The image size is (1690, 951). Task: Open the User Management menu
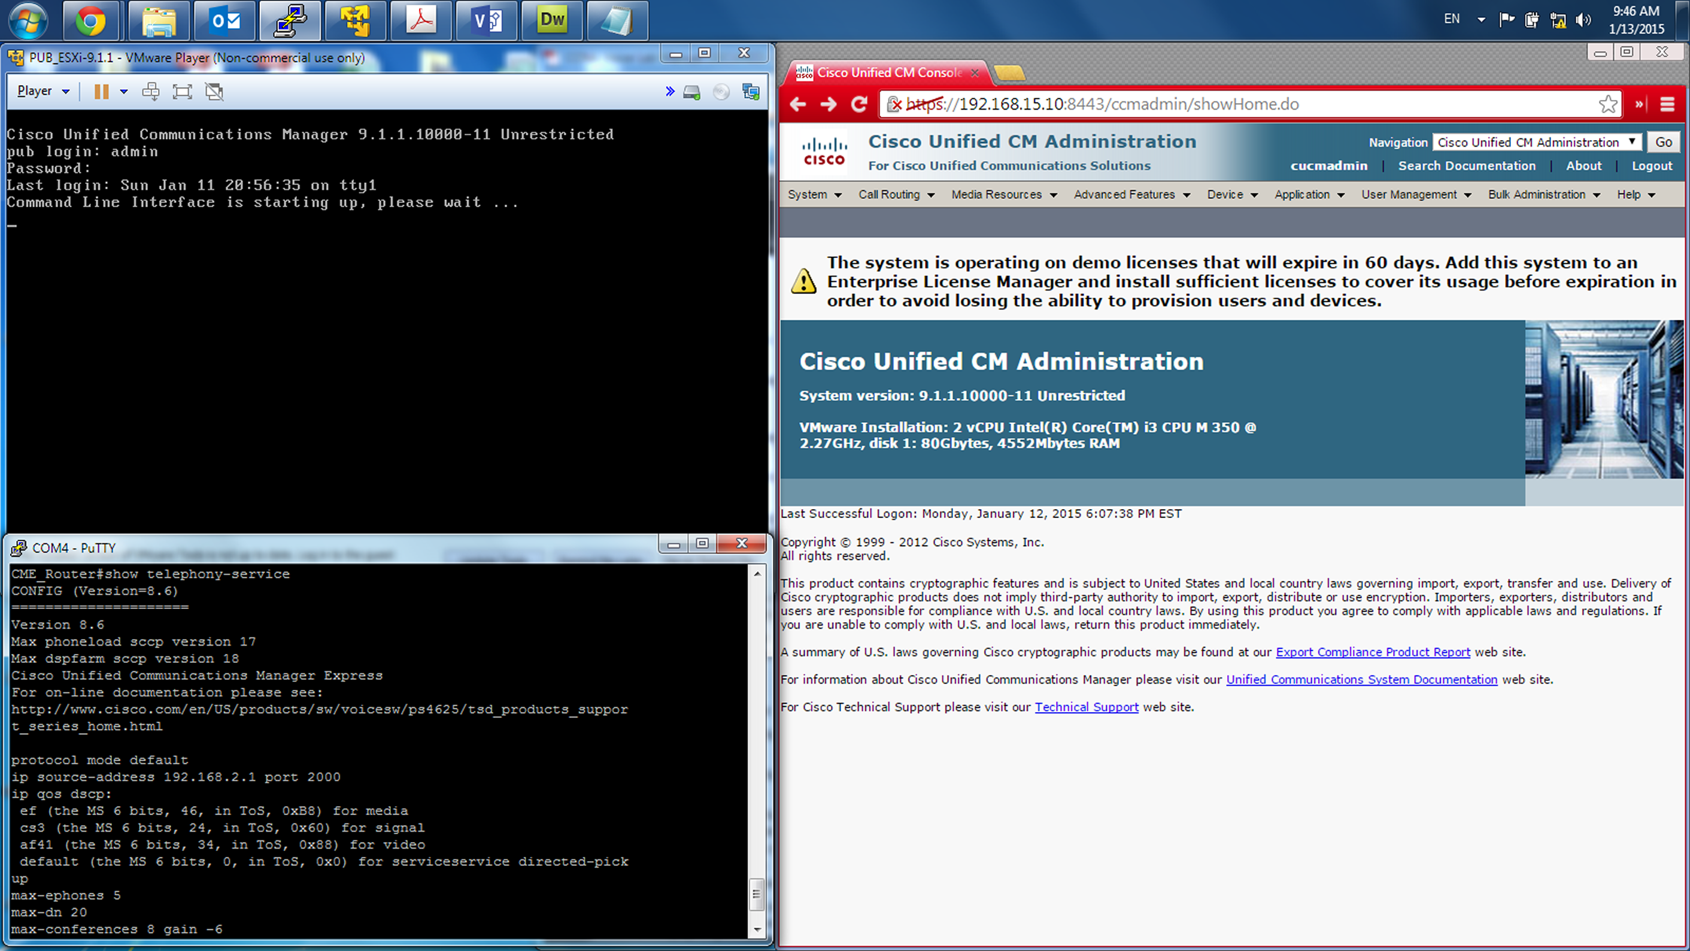click(1416, 194)
